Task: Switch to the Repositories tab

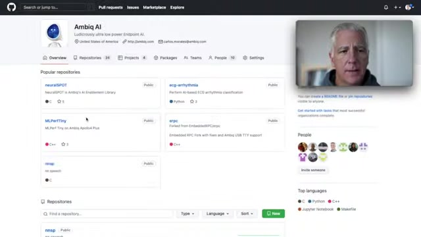Action: click(92, 58)
